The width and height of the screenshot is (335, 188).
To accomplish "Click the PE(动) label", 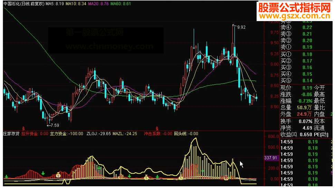I will [321, 135].
